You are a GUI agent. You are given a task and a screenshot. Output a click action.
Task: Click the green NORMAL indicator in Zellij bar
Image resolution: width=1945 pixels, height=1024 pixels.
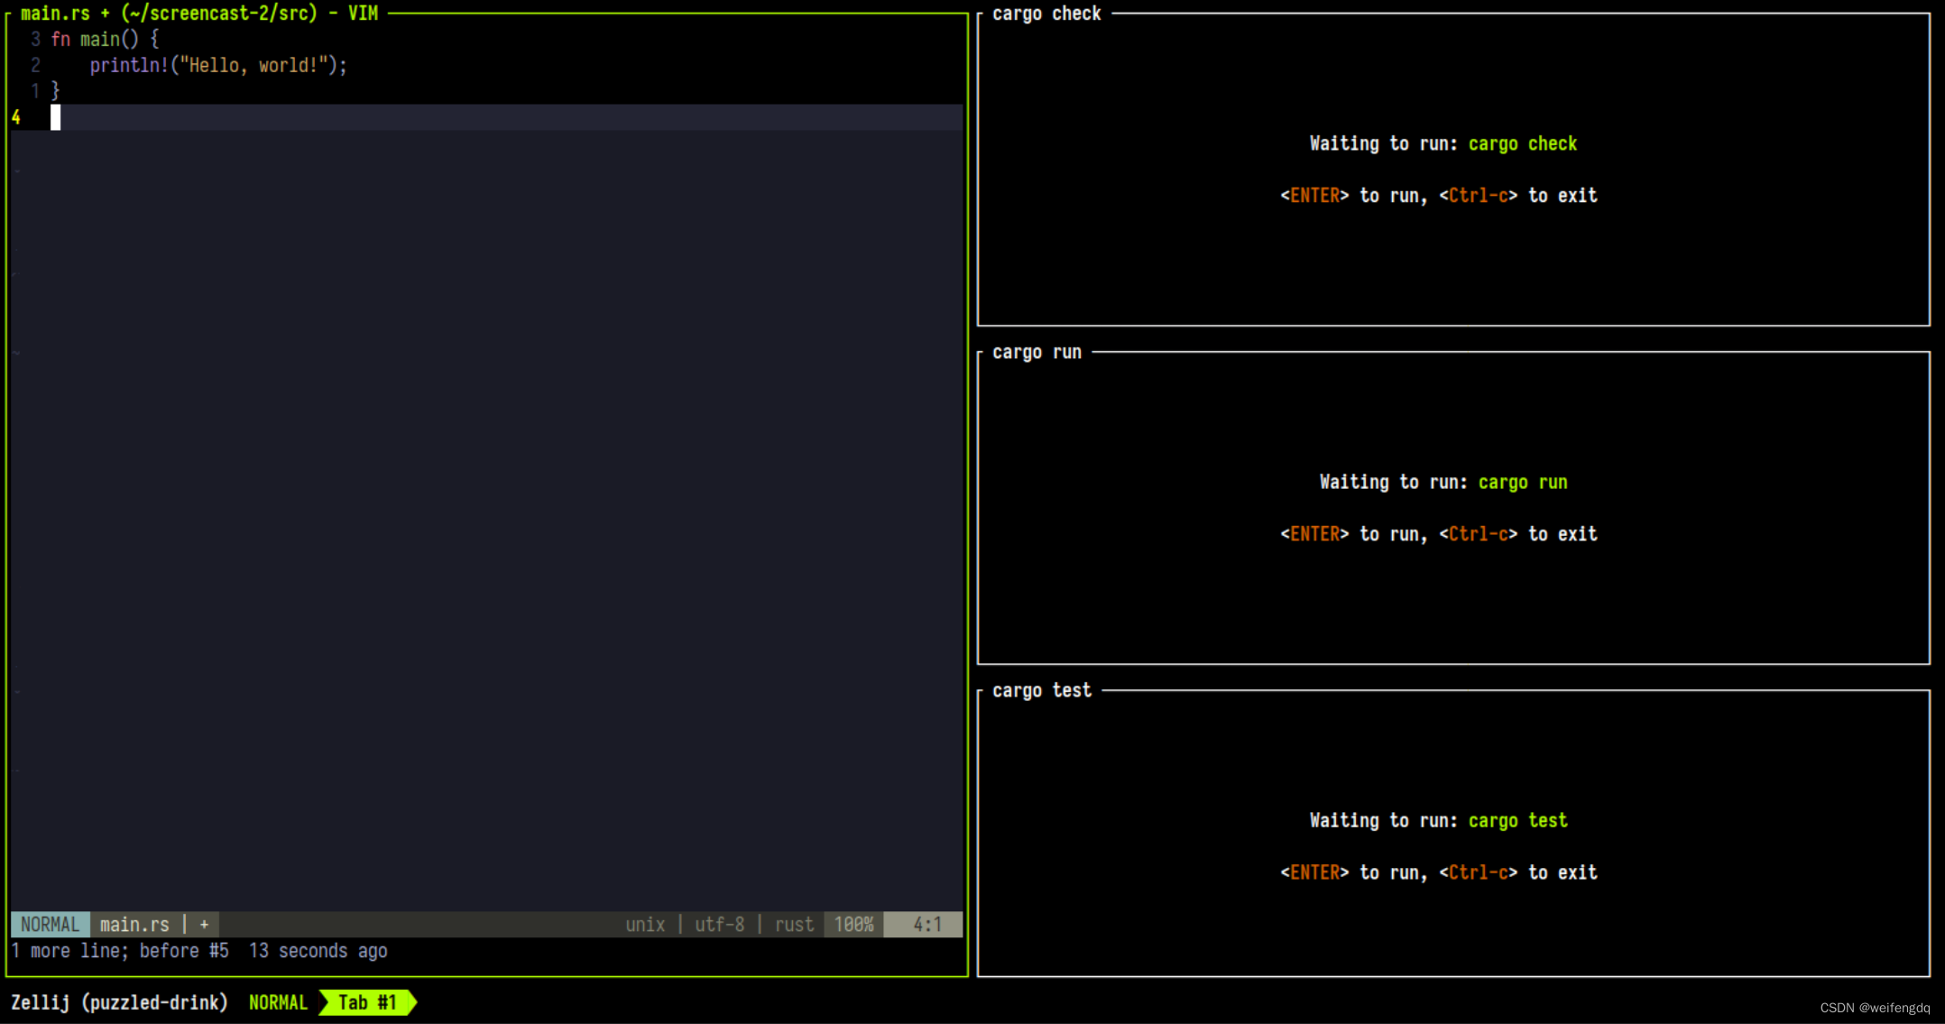point(278,1002)
